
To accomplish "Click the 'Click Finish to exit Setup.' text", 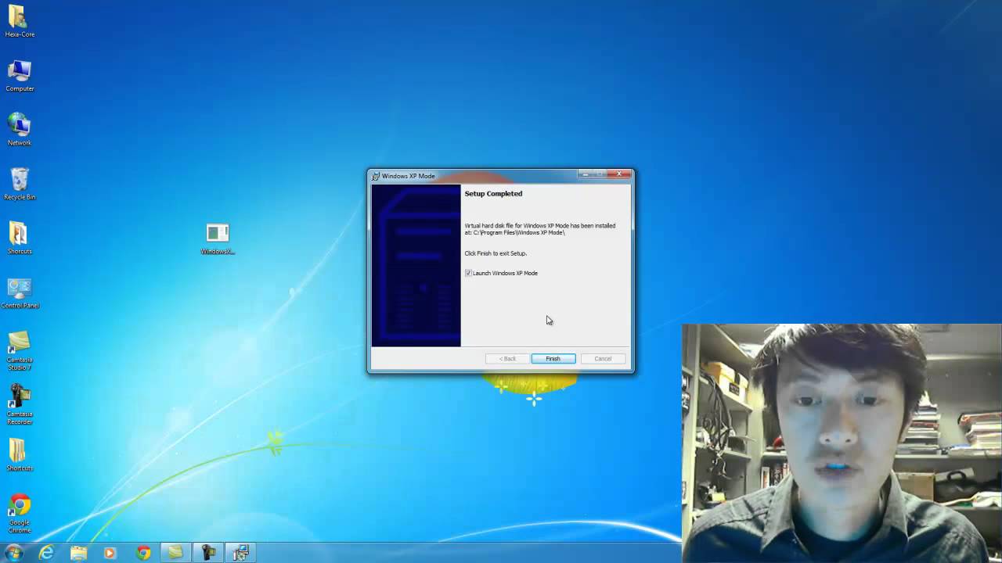I will [x=496, y=253].
